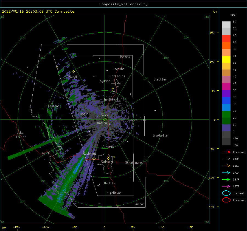This screenshot has width=247, height=231.
Task: Click the 42 dBZ pink color swatch
Action: (226, 87)
